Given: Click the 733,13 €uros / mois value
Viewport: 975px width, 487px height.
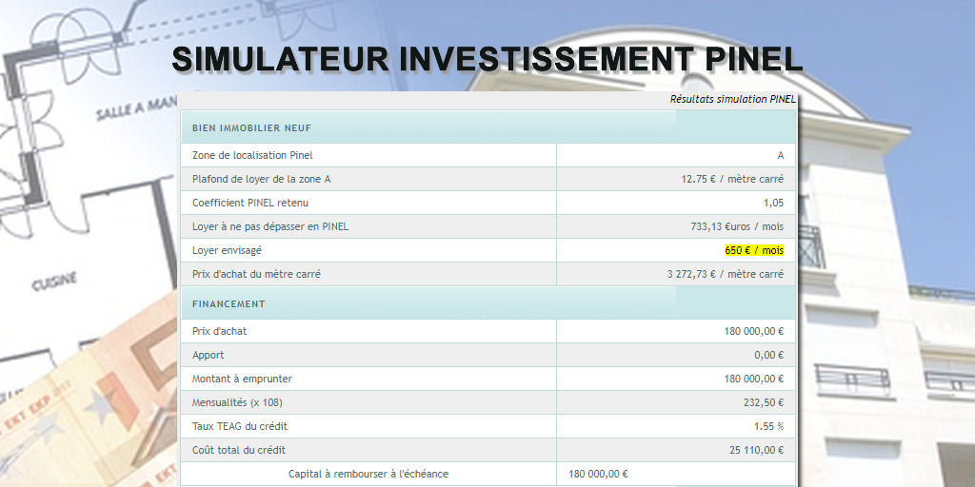Looking at the screenshot, I should pyautogui.click(x=737, y=226).
